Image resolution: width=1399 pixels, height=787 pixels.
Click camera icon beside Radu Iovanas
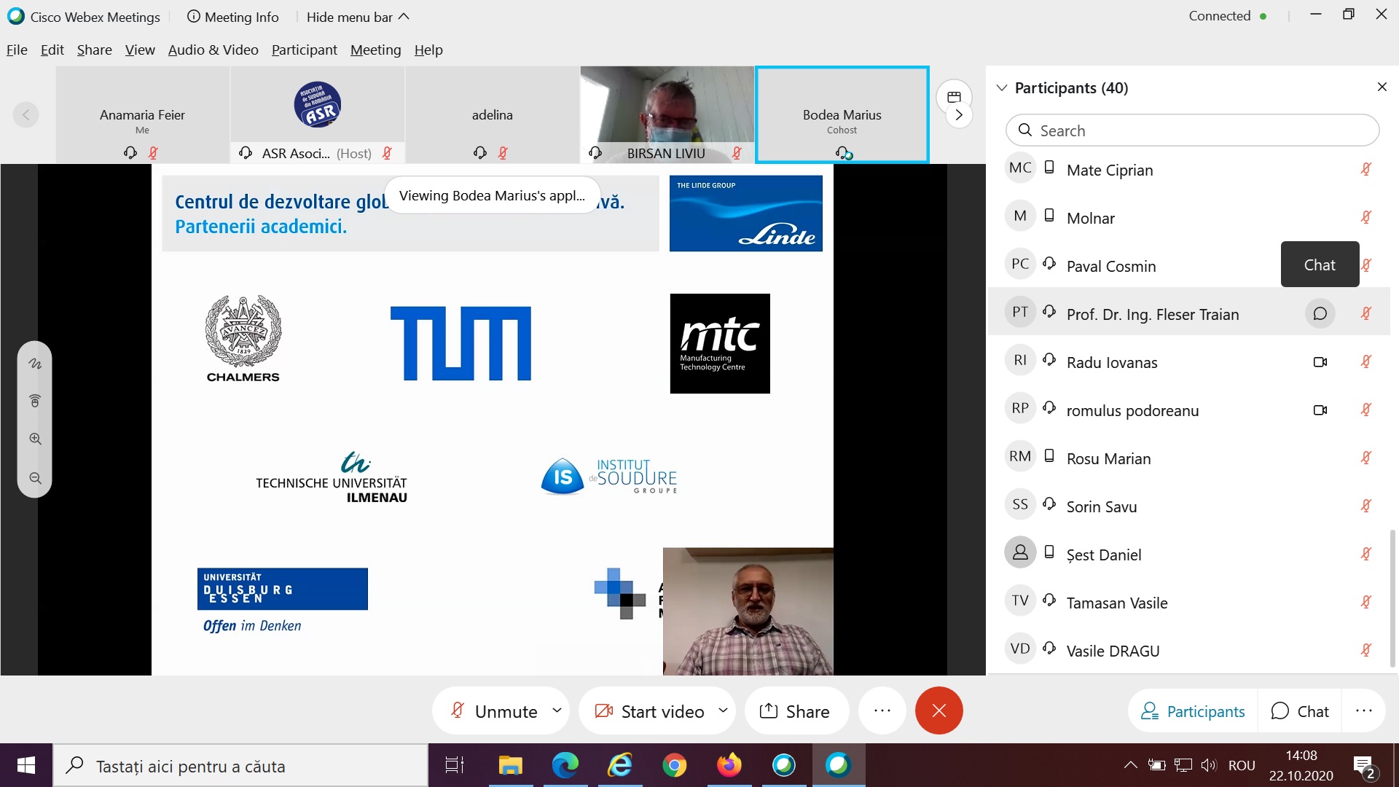coord(1320,362)
